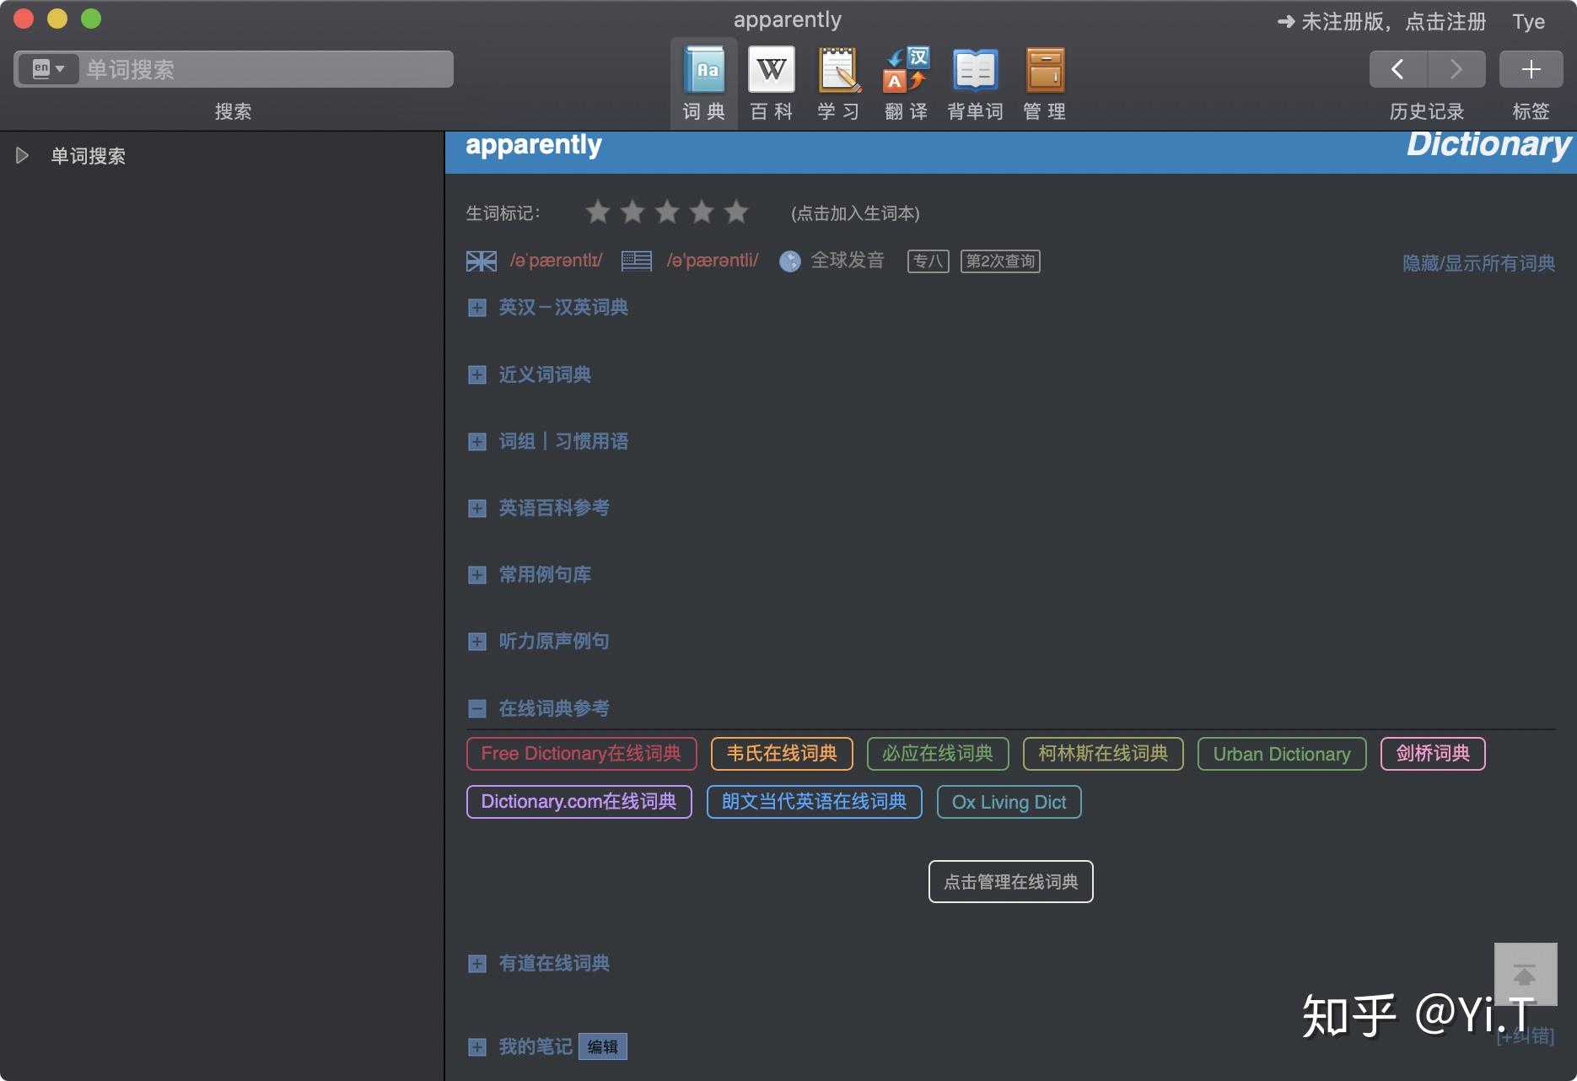1577x1081 pixels.
Task: Click 未注册版，点击注册 link
Action: point(1393,22)
